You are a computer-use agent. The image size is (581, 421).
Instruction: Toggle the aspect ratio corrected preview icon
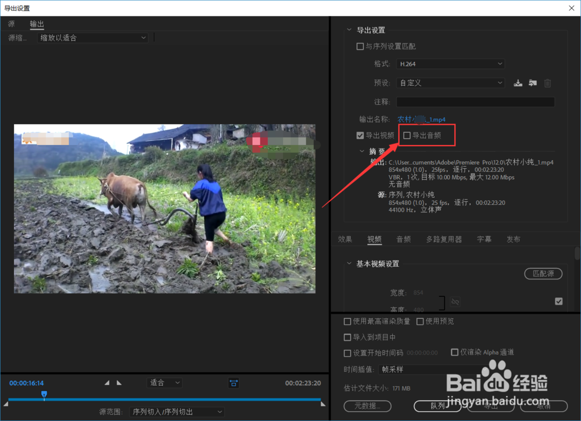click(x=235, y=383)
